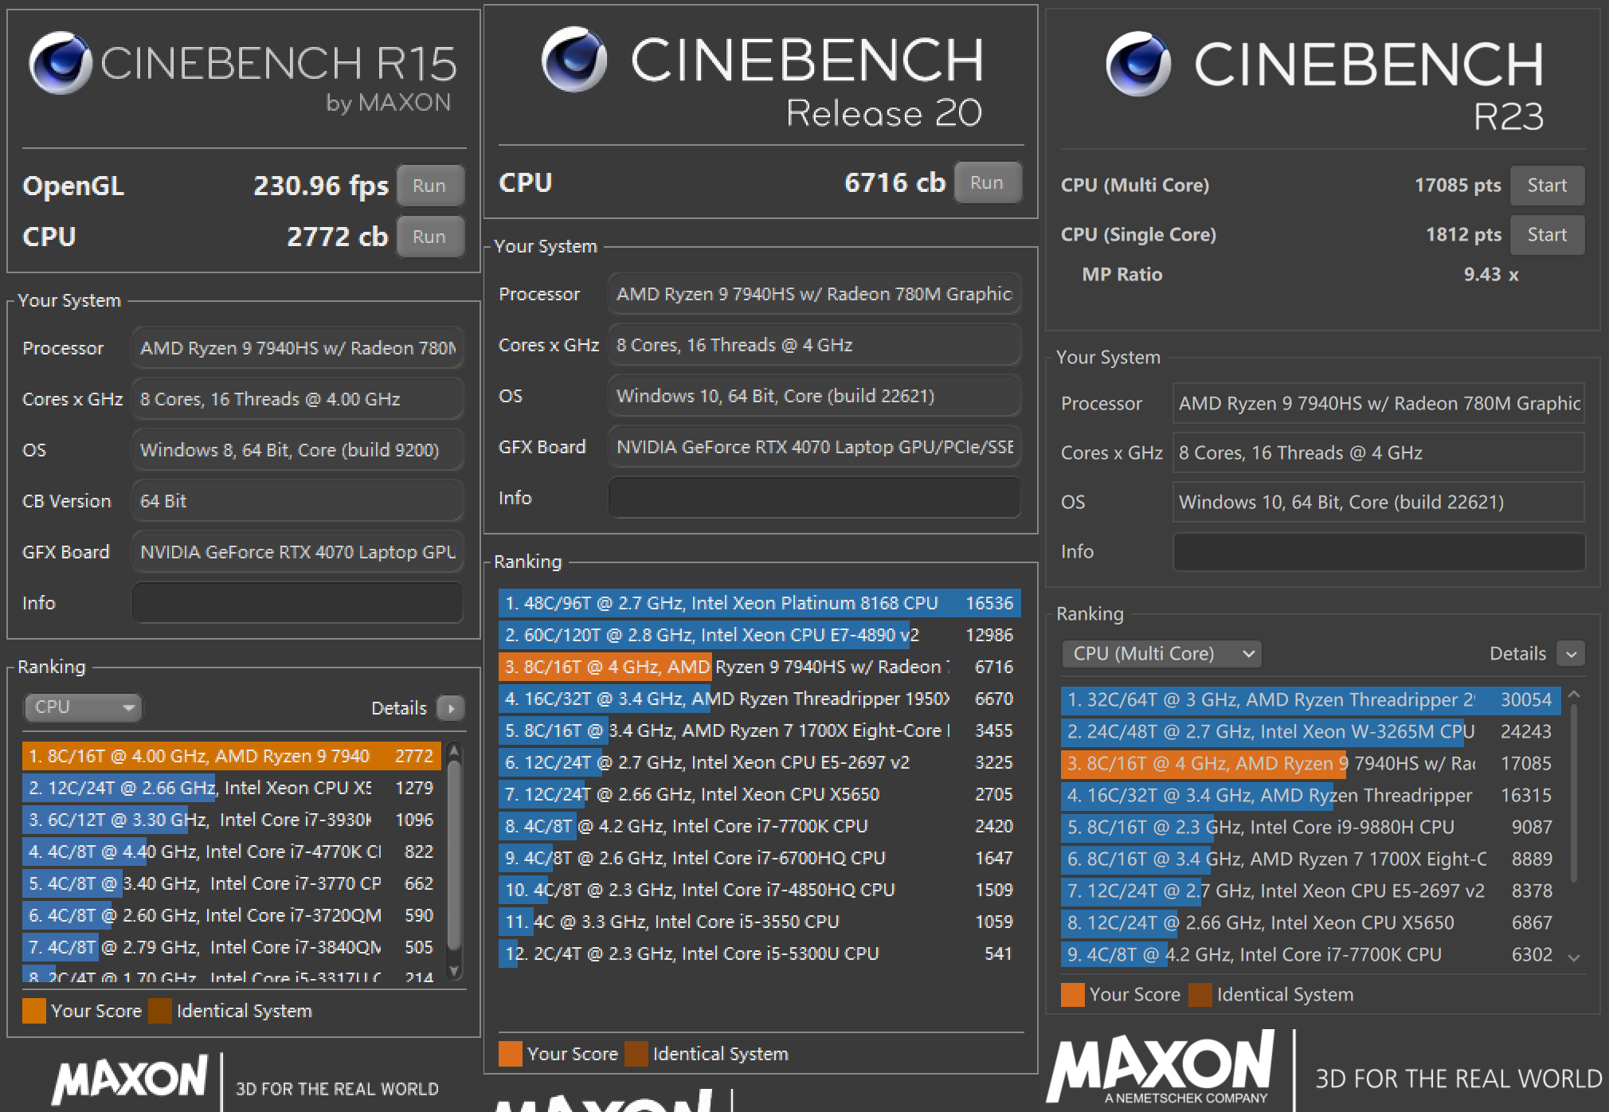Expand Details arrow in R15 ranking
Image resolution: width=1609 pixels, height=1112 pixels.
(x=451, y=708)
